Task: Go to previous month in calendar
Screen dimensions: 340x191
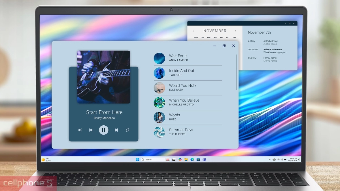Action: (193, 31)
